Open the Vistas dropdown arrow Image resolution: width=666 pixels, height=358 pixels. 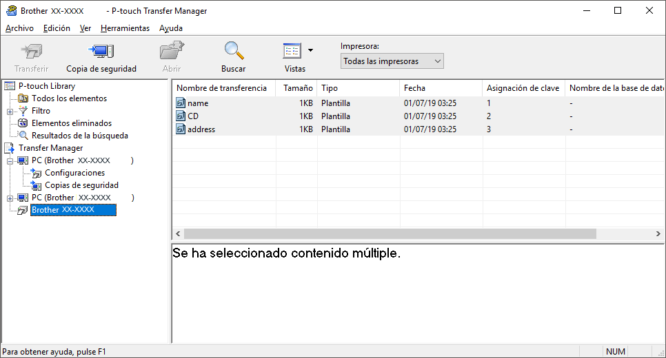point(310,50)
